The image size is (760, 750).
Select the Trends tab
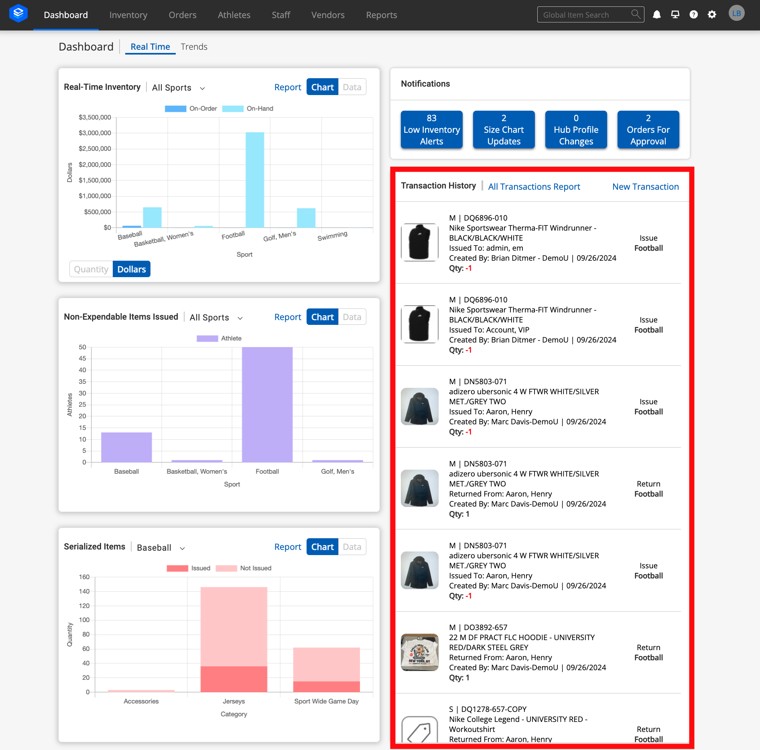(194, 47)
